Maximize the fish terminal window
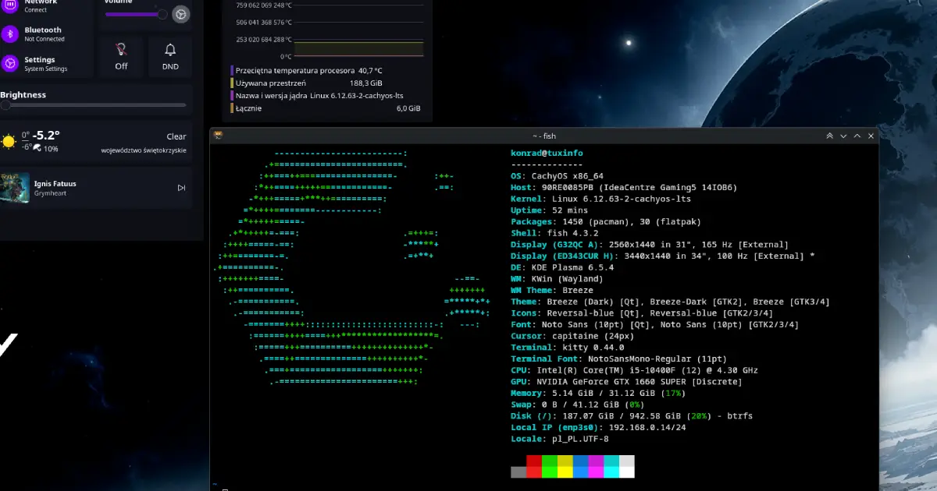Viewport: 937px width, 491px height. tap(857, 136)
